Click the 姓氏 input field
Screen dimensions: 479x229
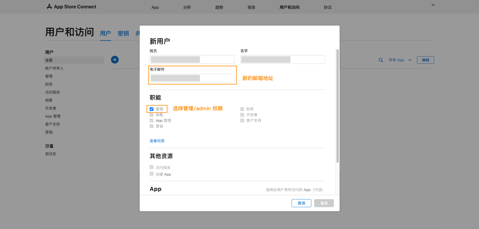pyautogui.click(x=192, y=59)
